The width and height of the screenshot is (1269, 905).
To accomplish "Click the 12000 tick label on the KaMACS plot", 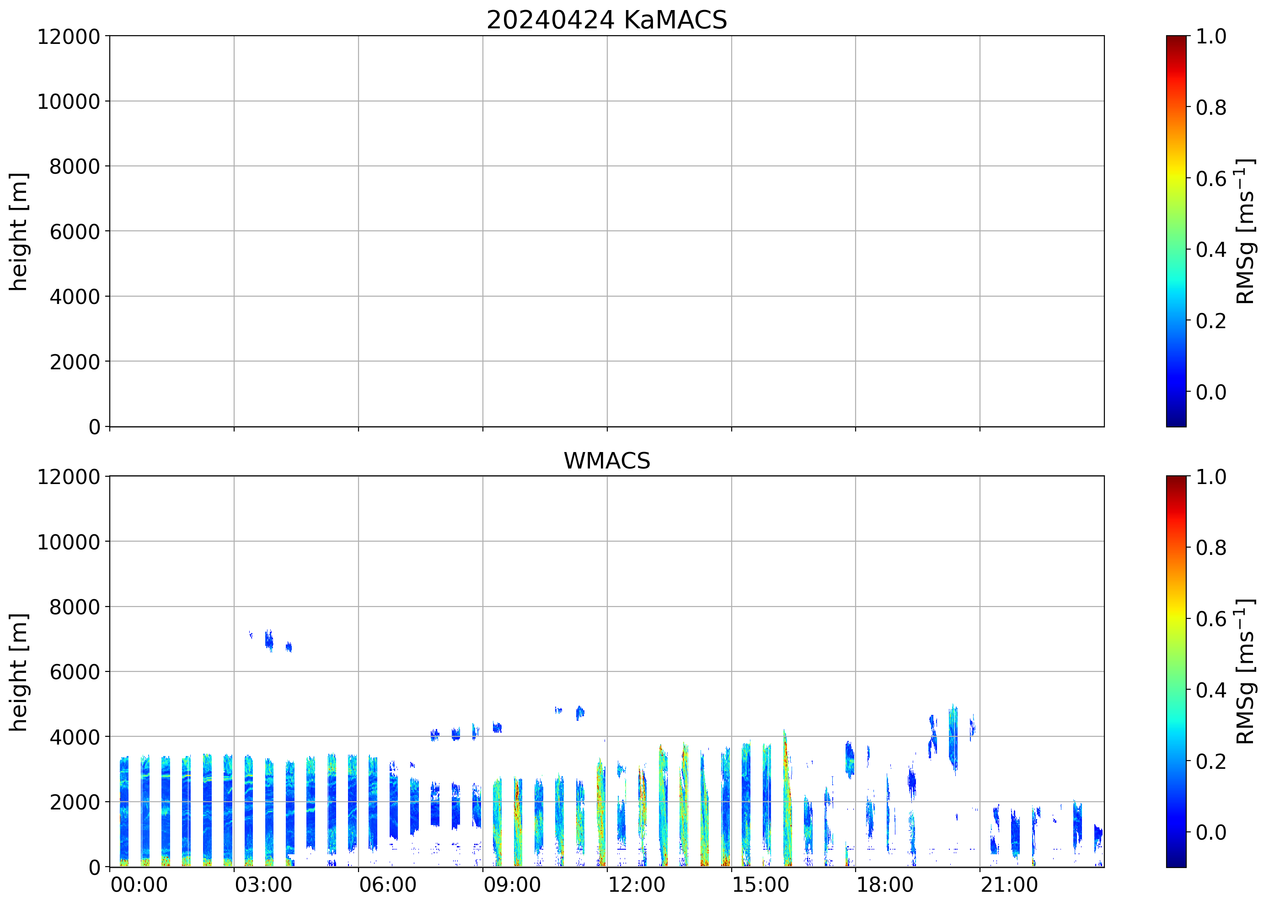I will pos(69,37).
